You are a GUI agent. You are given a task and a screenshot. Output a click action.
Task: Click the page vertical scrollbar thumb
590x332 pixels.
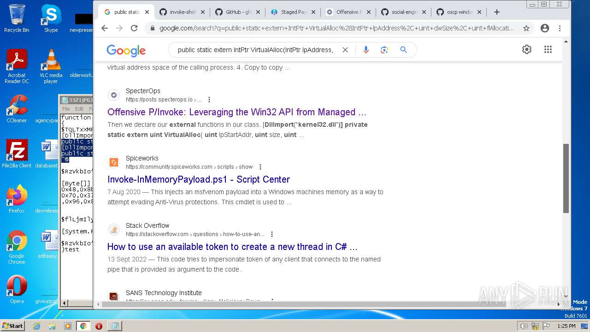click(566, 178)
